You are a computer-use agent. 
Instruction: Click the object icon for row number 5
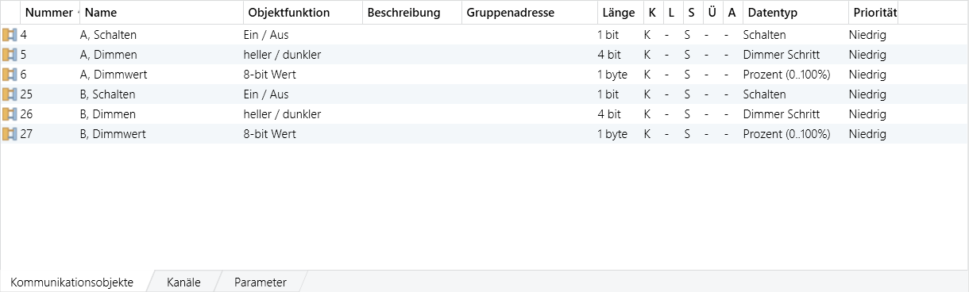click(10, 55)
